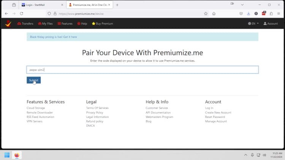Open the Cloud Storage footer link
This screenshot has width=285, height=160.
[36, 108]
